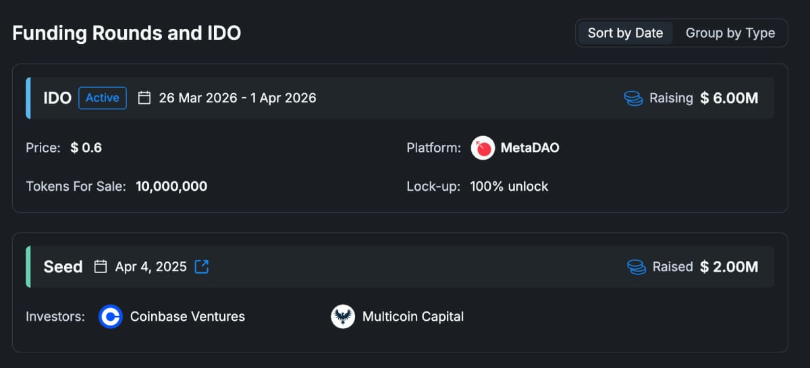Image resolution: width=810 pixels, height=368 pixels.
Task: Open the MetaDAO platform link
Action: (529, 148)
